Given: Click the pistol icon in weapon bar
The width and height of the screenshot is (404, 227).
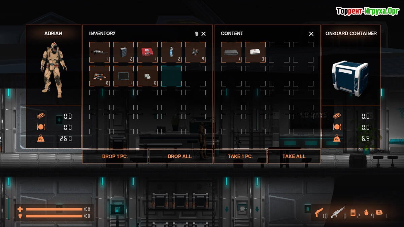Looking at the screenshot, I should click(x=318, y=213).
